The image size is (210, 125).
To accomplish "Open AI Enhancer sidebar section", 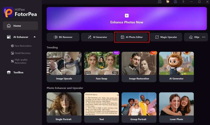I will [20, 37].
